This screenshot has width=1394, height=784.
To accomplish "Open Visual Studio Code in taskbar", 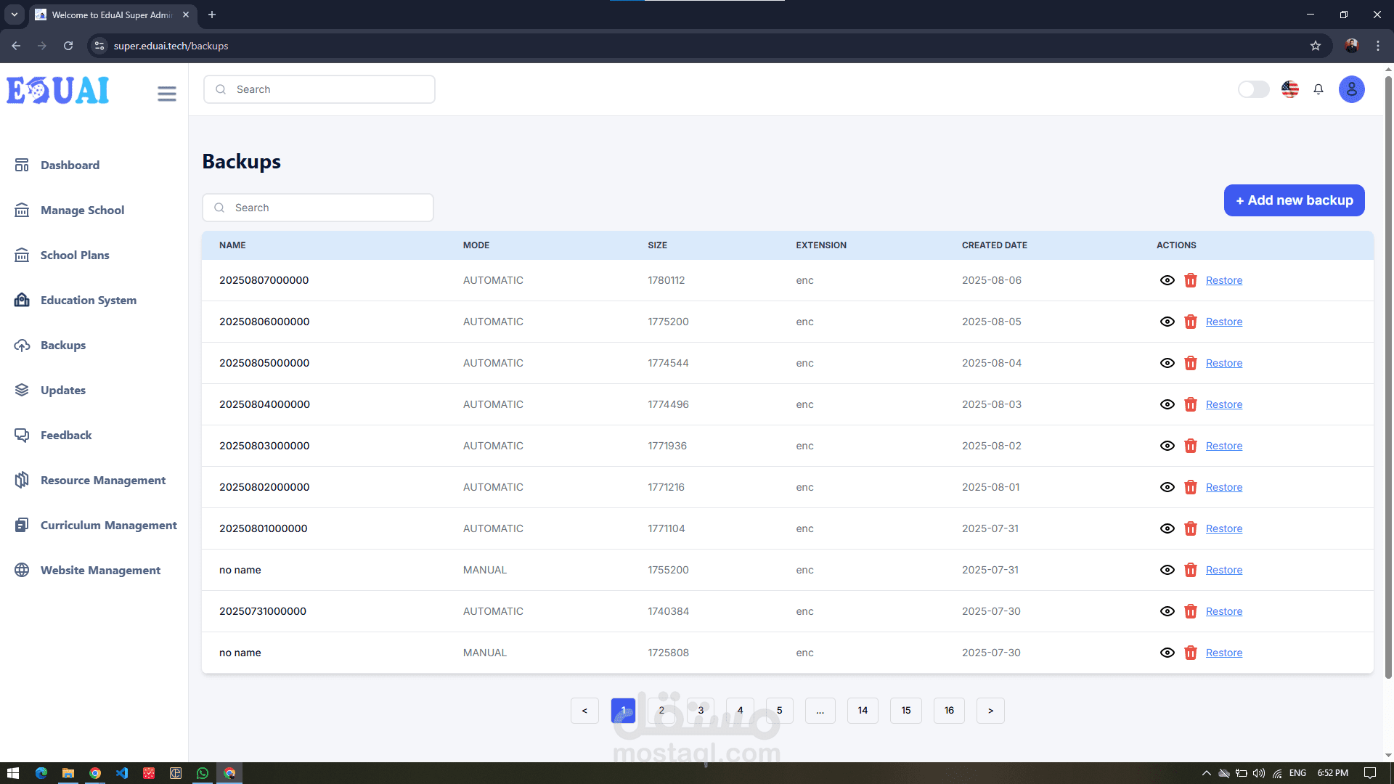I will (x=122, y=773).
